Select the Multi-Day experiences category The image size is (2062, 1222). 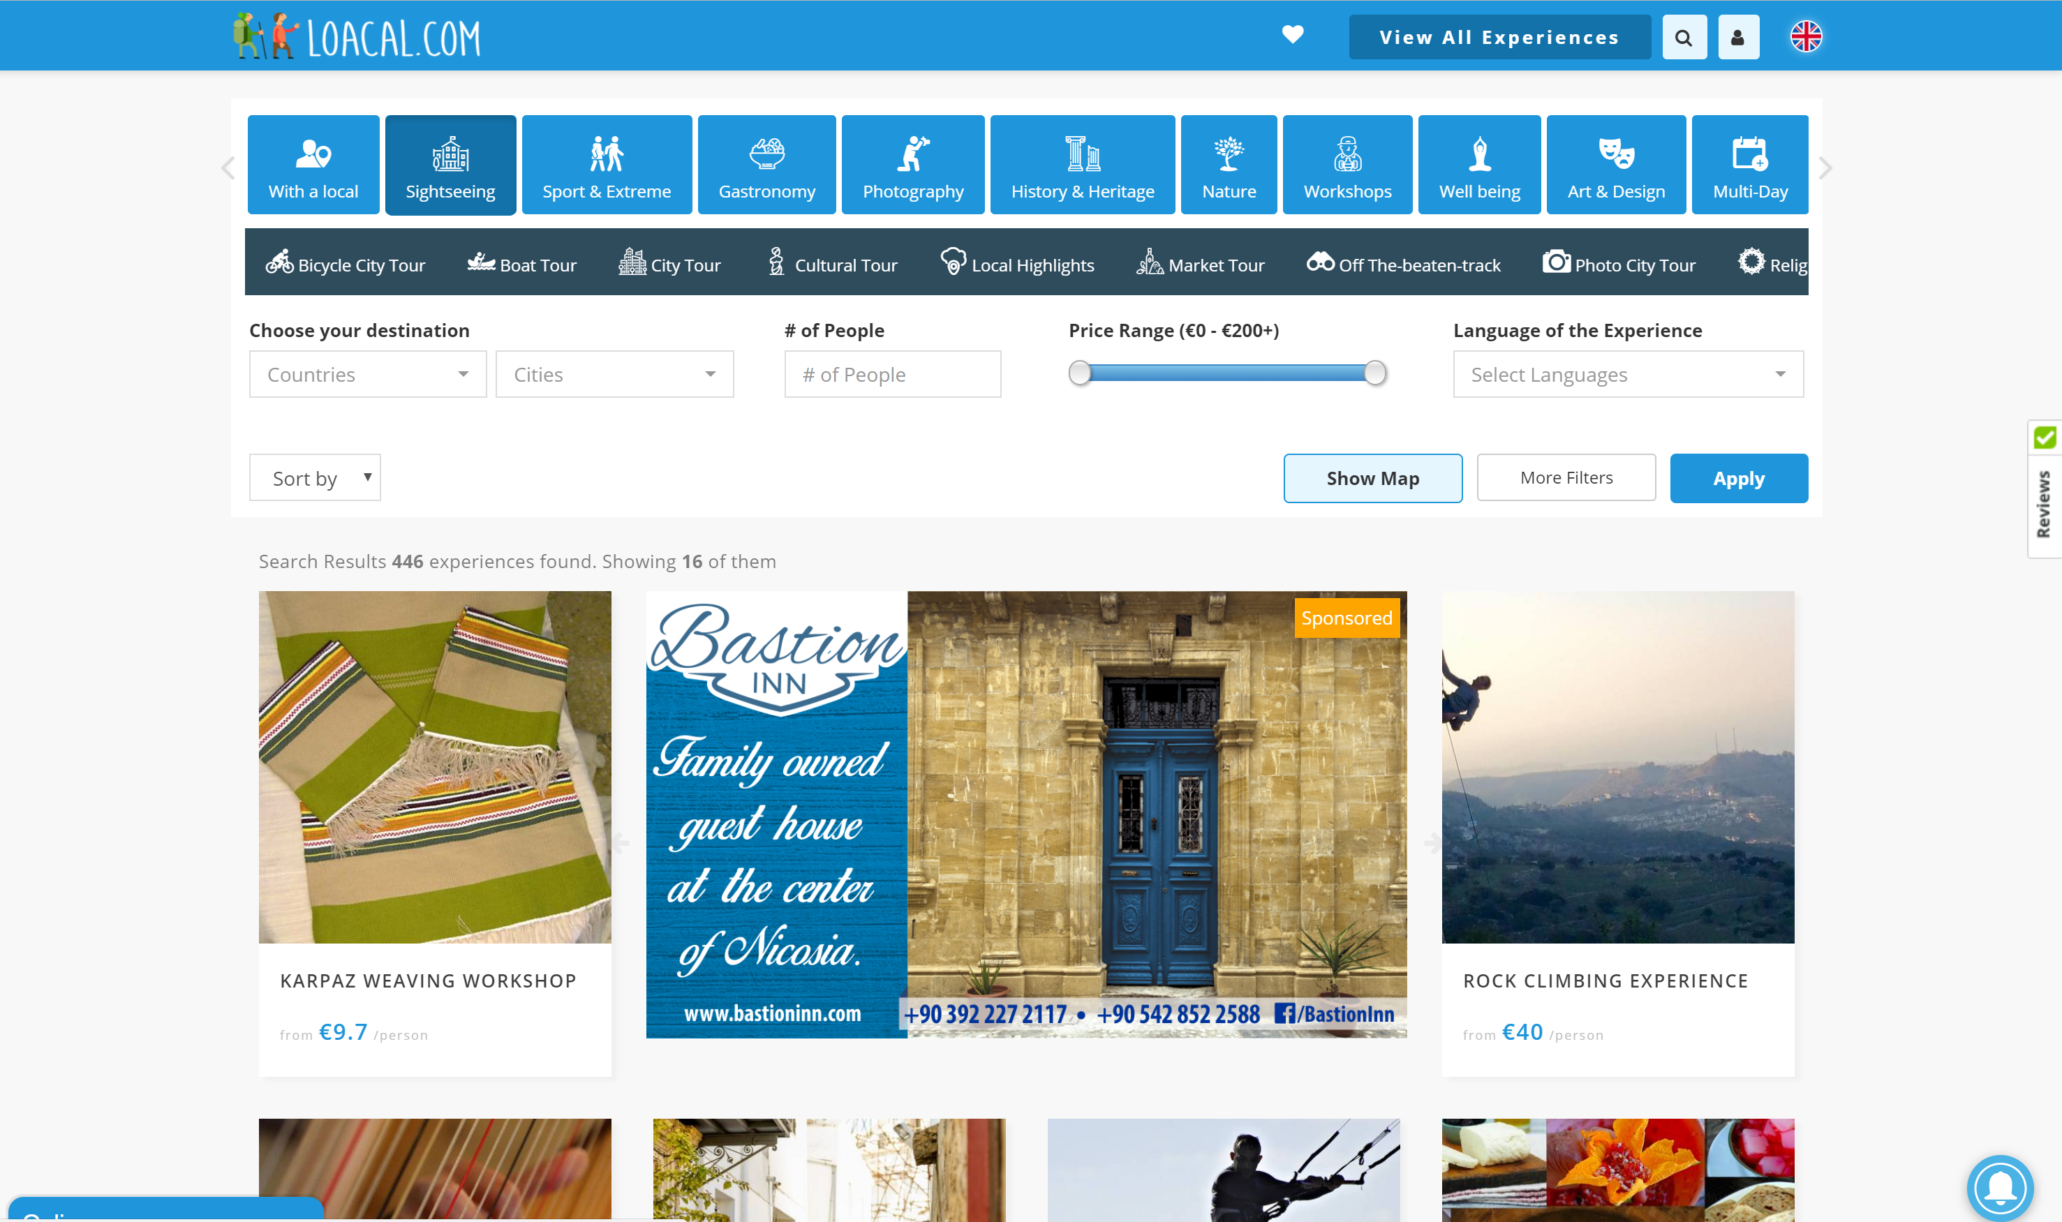coord(1750,164)
